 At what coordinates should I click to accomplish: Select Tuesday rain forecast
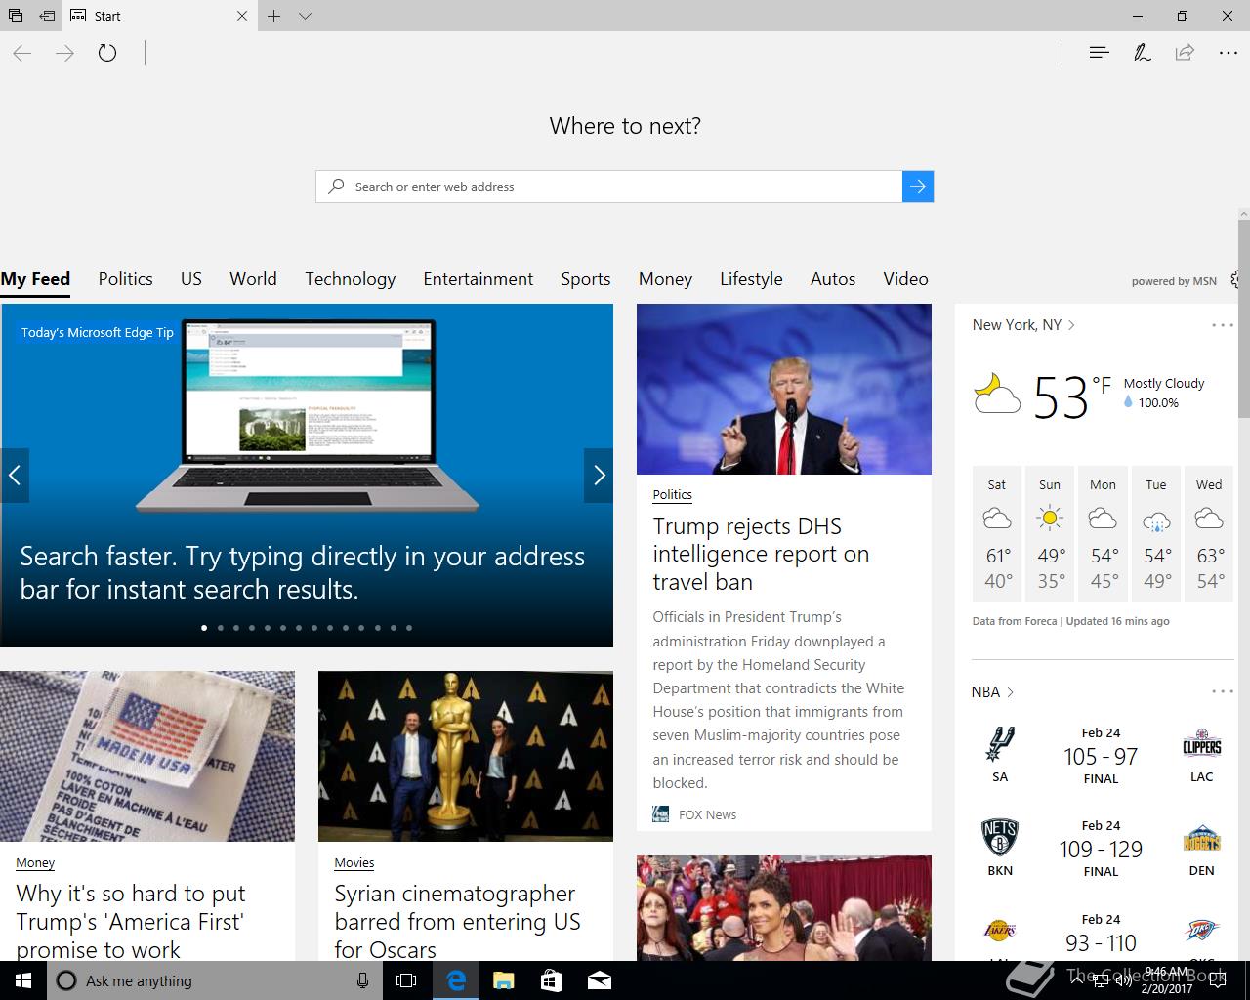click(x=1156, y=533)
